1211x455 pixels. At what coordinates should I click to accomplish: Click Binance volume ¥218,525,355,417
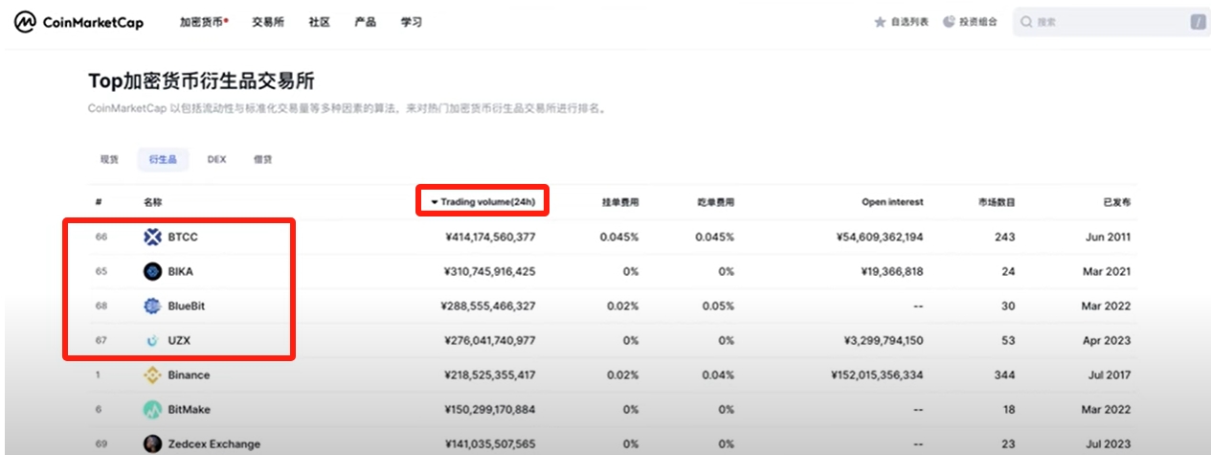[x=490, y=375]
